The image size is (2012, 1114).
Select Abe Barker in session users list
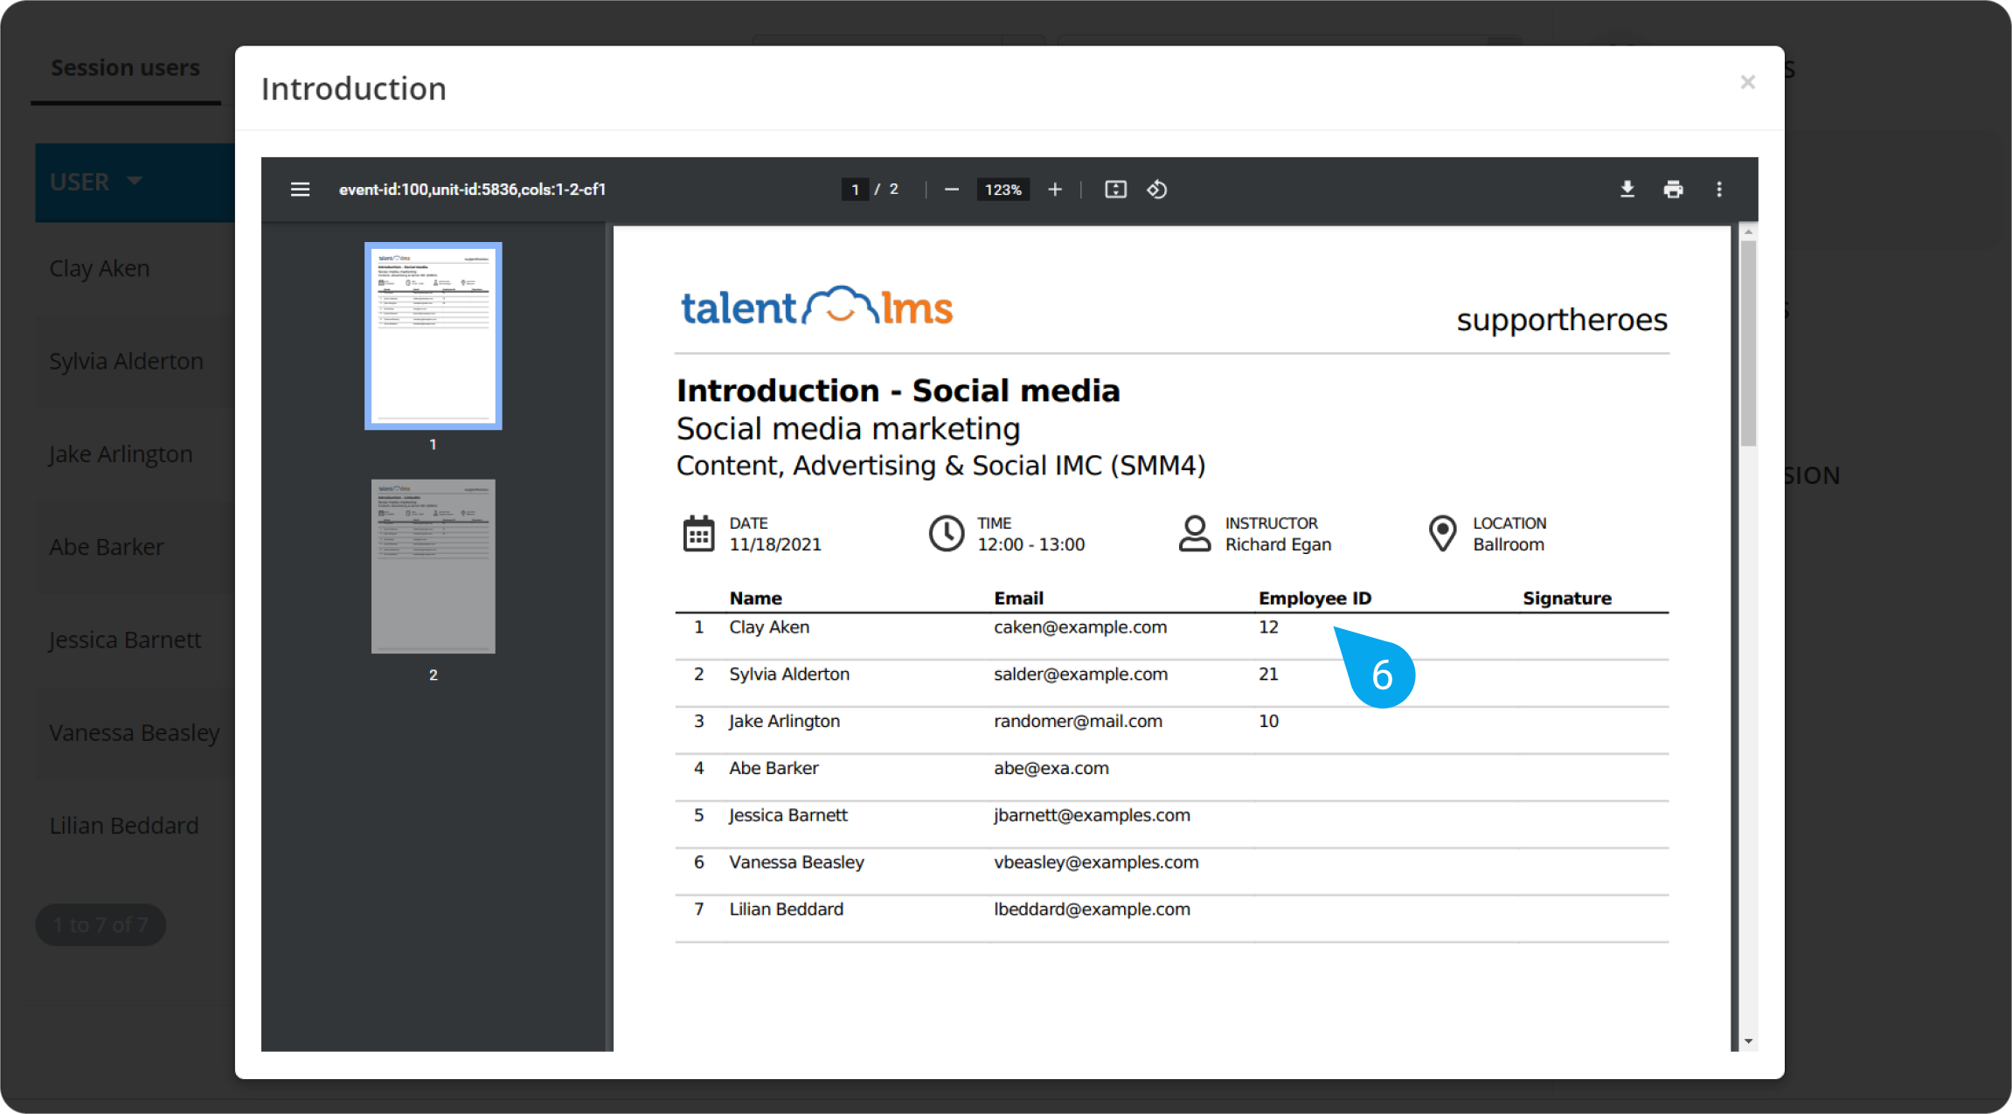pos(107,547)
